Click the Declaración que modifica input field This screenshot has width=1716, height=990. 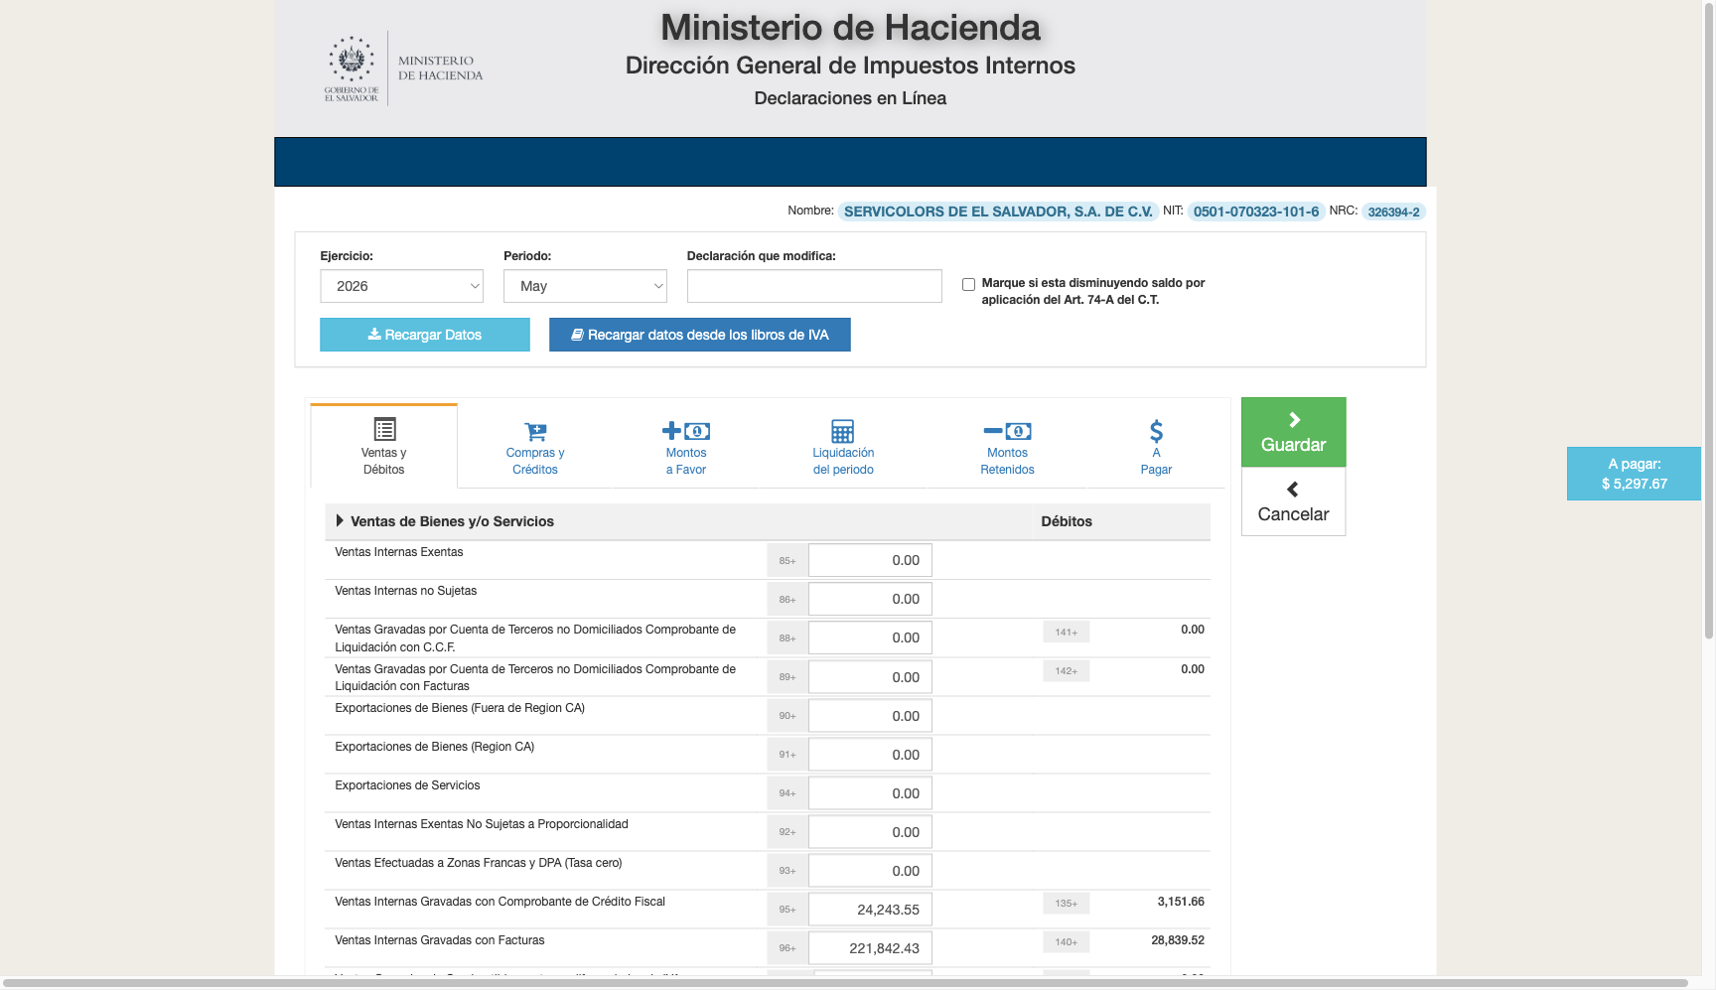point(814,286)
